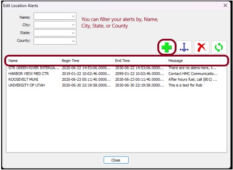Select the UNIVERSITY OF UTAH alert row
The image size is (233, 170).
pyautogui.click(x=116, y=85)
